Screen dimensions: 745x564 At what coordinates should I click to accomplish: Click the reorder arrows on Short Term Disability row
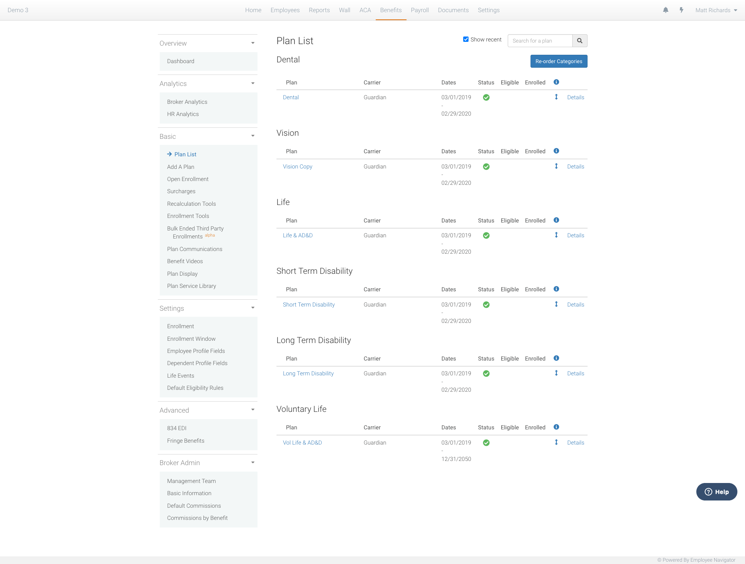(x=556, y=304)
